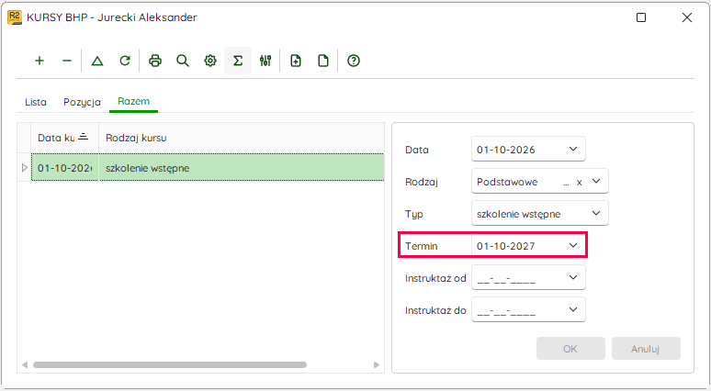Image resolution: width=711 pixels, height=391 pixels.
Task: Switch to the Pozycja tab
Action: [82, 102]
